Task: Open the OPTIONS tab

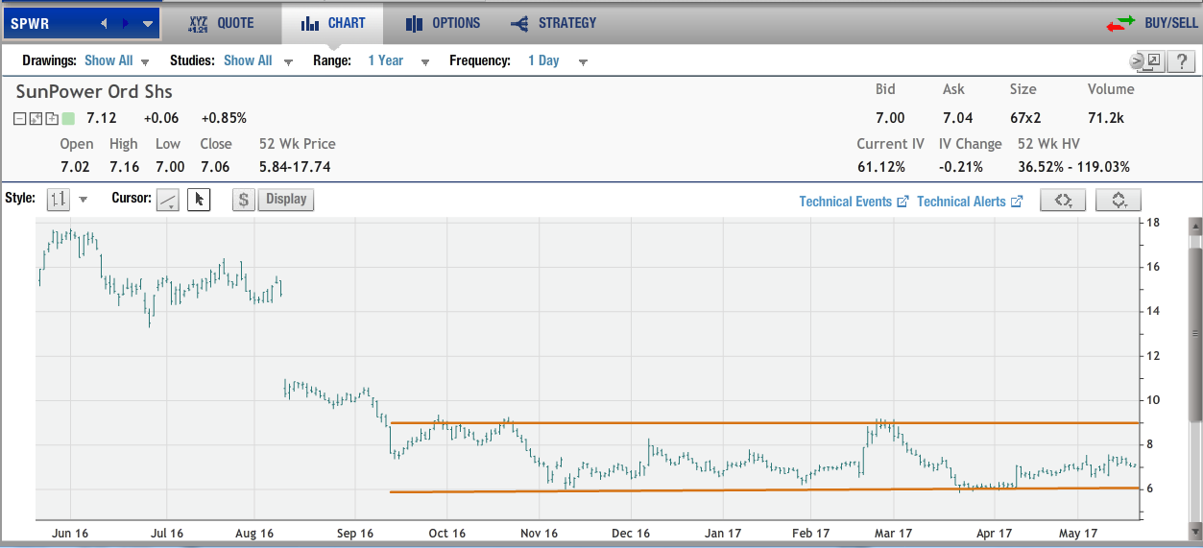Action: coord(443,23)
